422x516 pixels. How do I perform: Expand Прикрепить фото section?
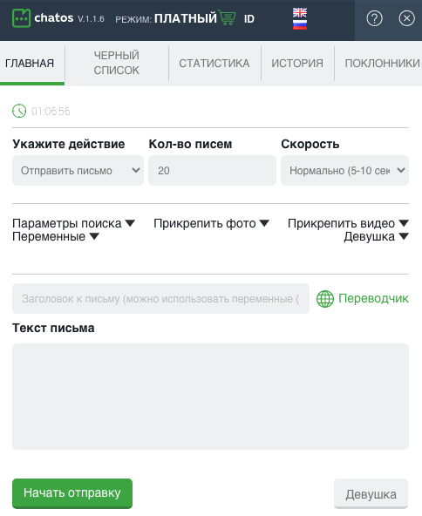tap(211, 223)
